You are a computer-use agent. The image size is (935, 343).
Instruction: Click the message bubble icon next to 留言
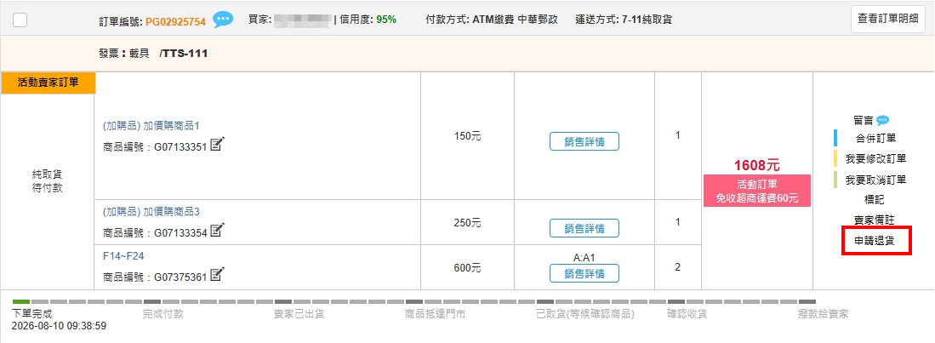click(882, 121)
